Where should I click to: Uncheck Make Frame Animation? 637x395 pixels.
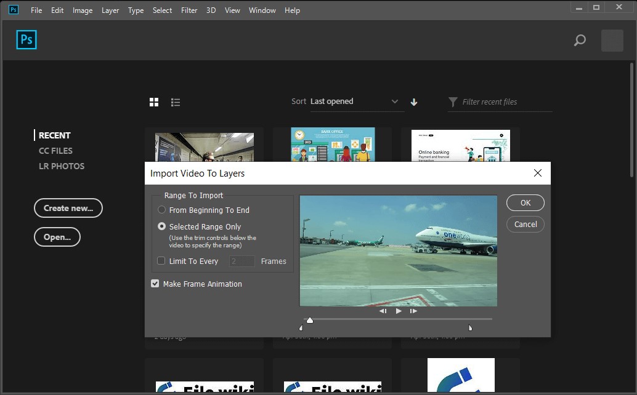point(155,284)
